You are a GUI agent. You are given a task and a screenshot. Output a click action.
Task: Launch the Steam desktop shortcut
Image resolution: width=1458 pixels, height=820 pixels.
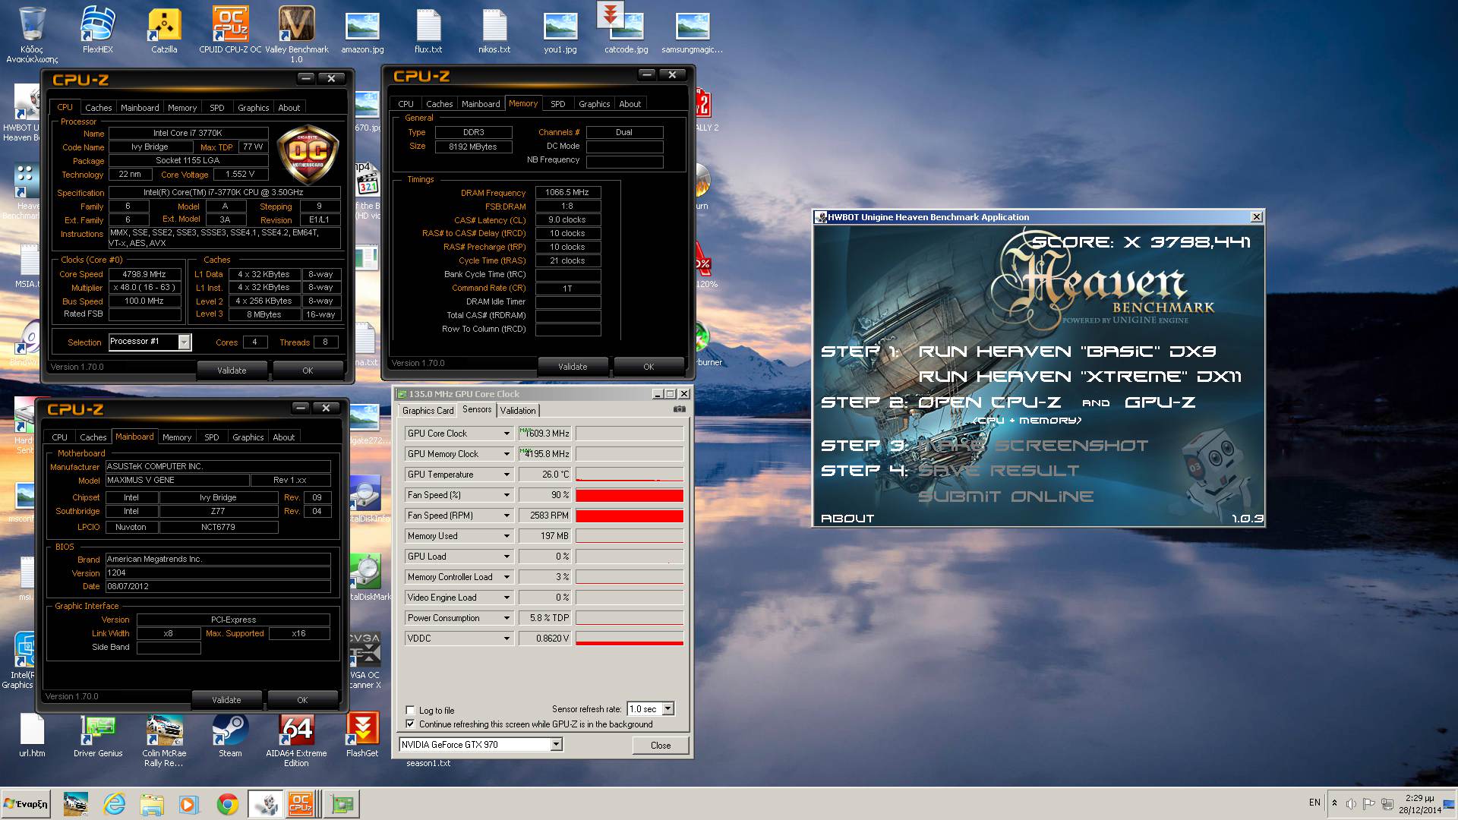tap(230, 735)
